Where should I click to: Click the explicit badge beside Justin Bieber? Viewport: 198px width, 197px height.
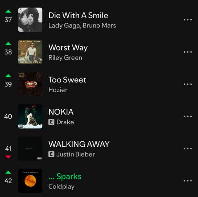(51, 154)
